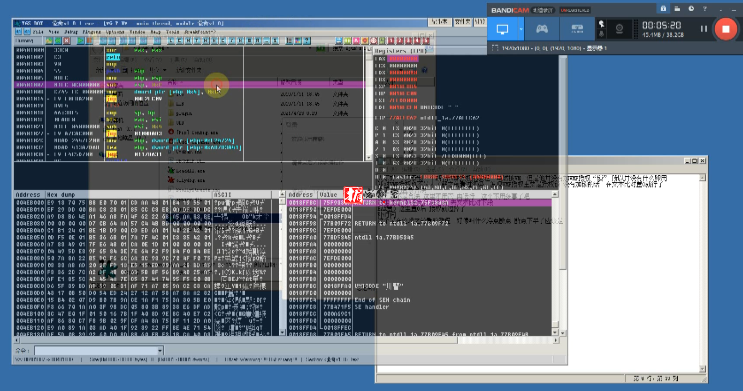Select Bandicam screen recording mode
The width and height of the screenshot is (743, 391).
pyautogui.click(x=502, y=29)
